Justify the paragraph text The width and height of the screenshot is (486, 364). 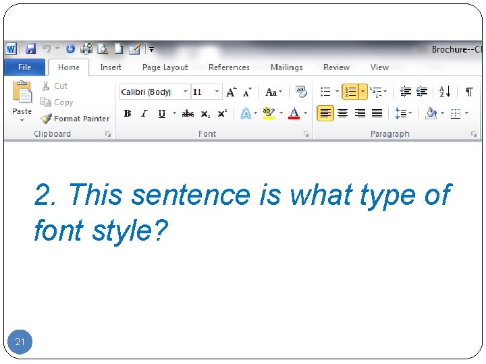(377, 114)
